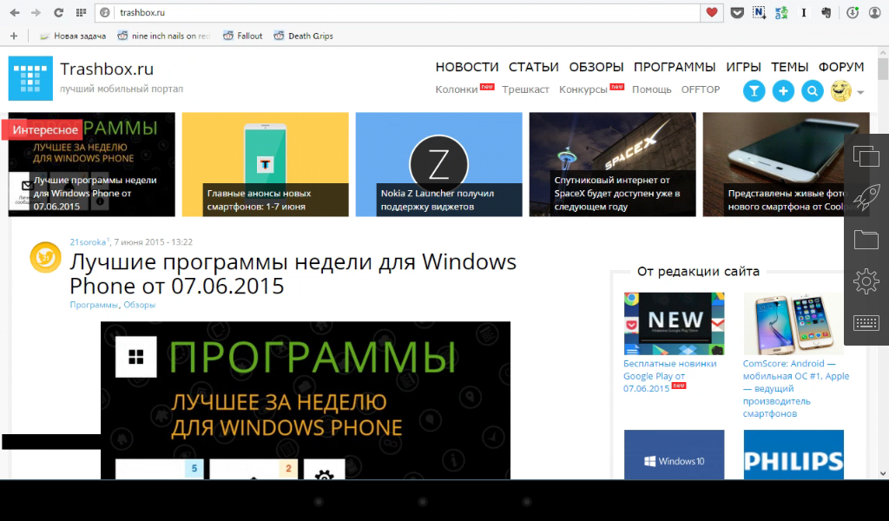Image resolution: width=889 pixels, height=521 pixels.
Task: Click the Windows 10 sidebar thumbnail
Action: 674,455
